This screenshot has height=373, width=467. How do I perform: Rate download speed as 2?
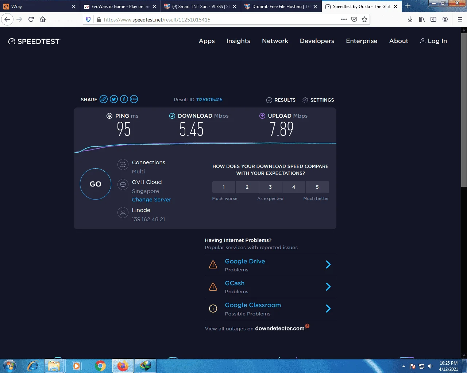tap(247, 187)
